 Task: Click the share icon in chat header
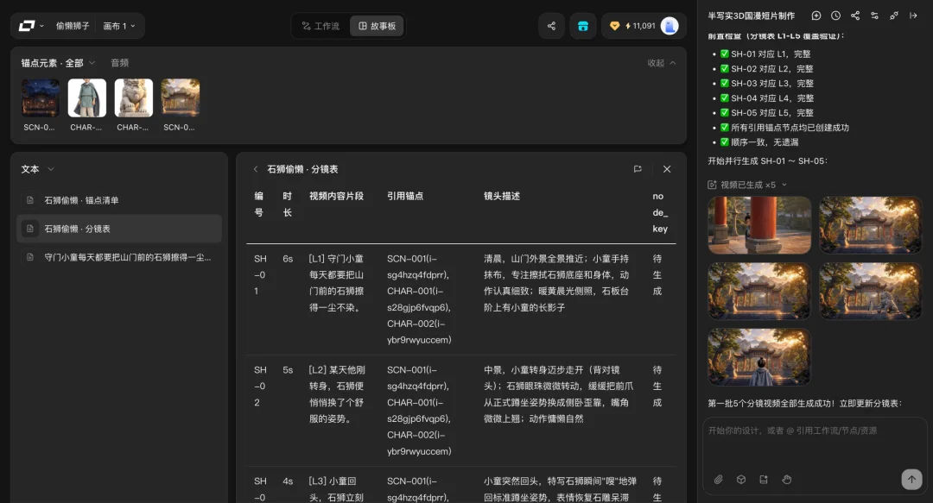(855, 16)
